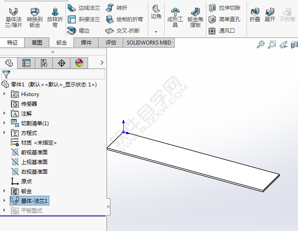Image resolution: width=298 pixels, height=231 pixels.
Task: Switch to the 评估 (Evaluate) tab
Action: point(111,42)
